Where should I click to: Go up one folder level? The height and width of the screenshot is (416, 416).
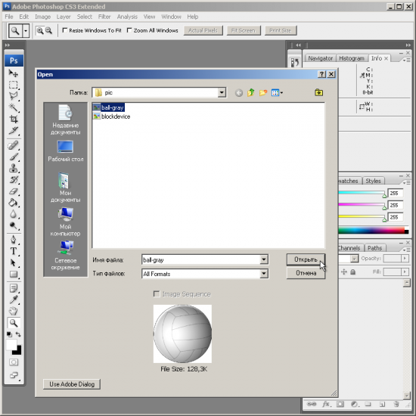[x=251, y=92]
